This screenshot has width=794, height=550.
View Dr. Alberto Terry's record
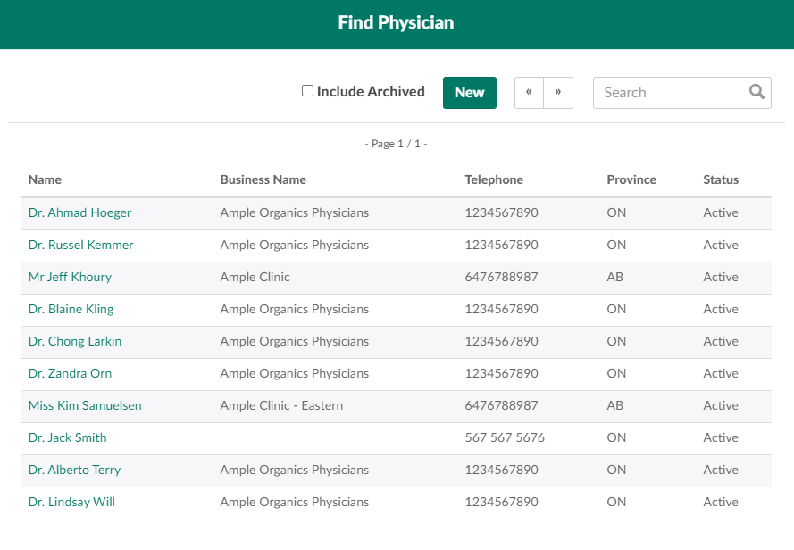pyautogui.click(x=74, y=470)
